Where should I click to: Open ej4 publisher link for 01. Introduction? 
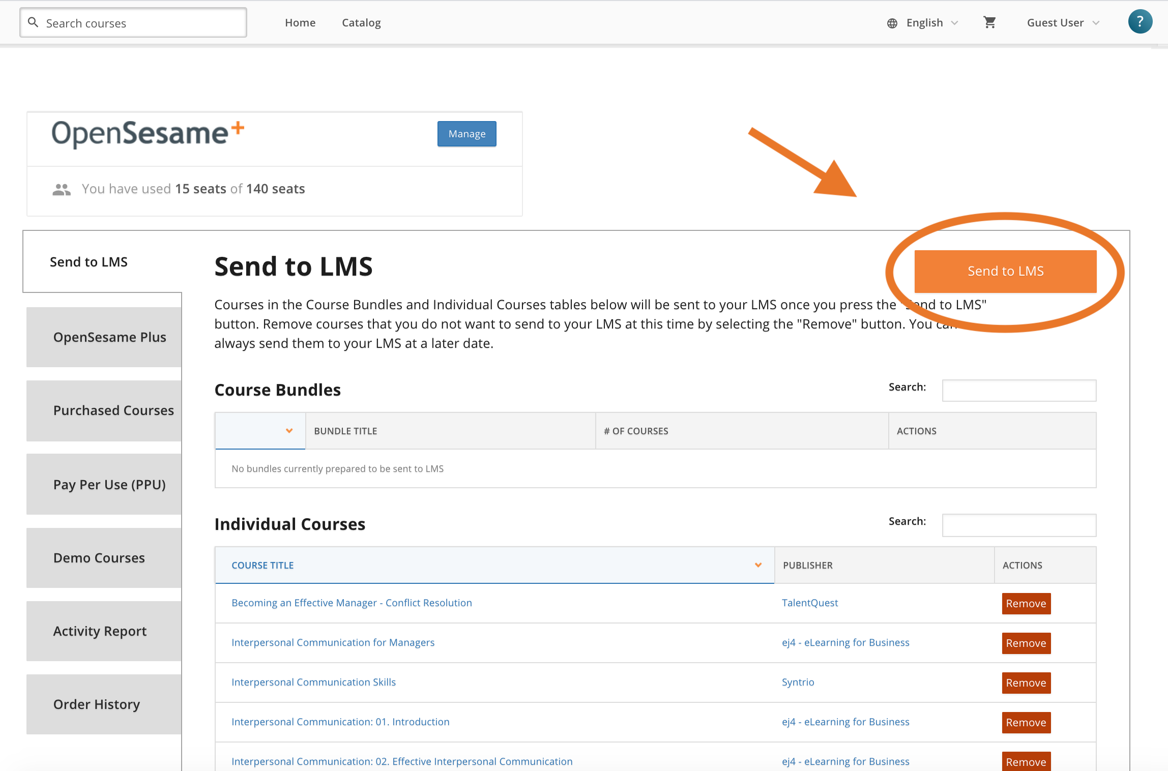(845, 722)
